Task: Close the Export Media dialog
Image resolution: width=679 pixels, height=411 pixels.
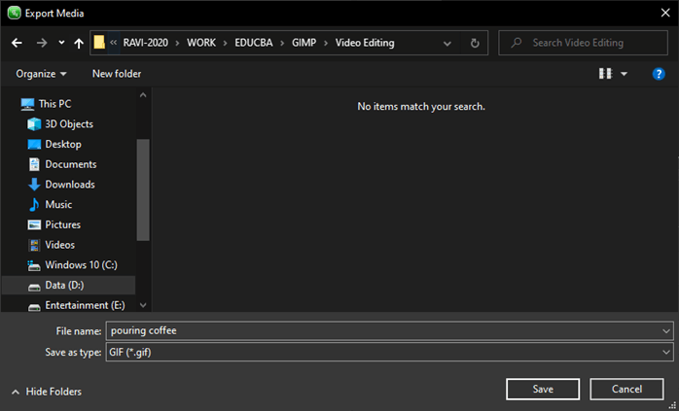Action: 665,13
